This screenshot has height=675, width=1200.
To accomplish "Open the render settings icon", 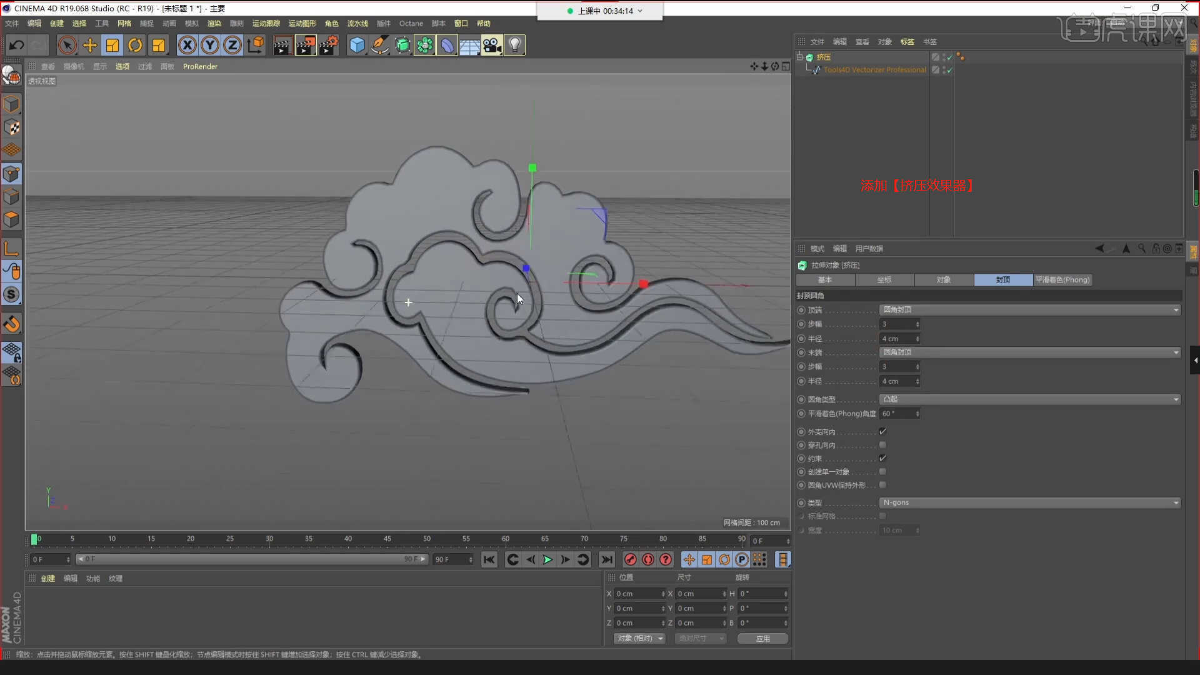I will click(329, 45).
